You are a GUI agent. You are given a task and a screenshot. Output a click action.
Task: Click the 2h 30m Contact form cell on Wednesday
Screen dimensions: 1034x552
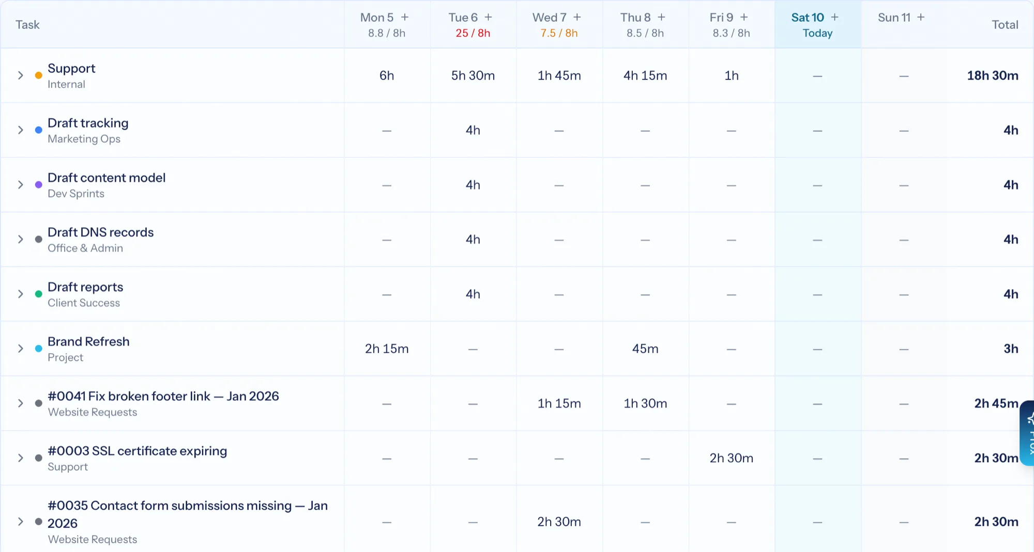click(x=559, y=522)
